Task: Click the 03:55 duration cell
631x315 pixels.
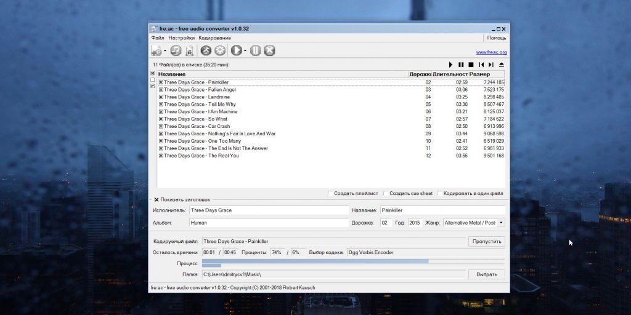Action: tap(462, 156)
